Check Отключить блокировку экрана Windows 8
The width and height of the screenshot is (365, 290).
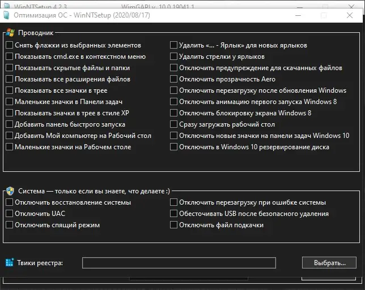pyautogui.click(x=173, y=113)
